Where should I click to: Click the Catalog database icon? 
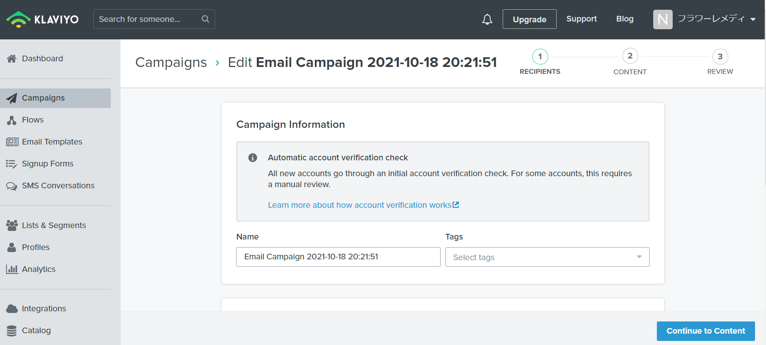click(12, 331)
